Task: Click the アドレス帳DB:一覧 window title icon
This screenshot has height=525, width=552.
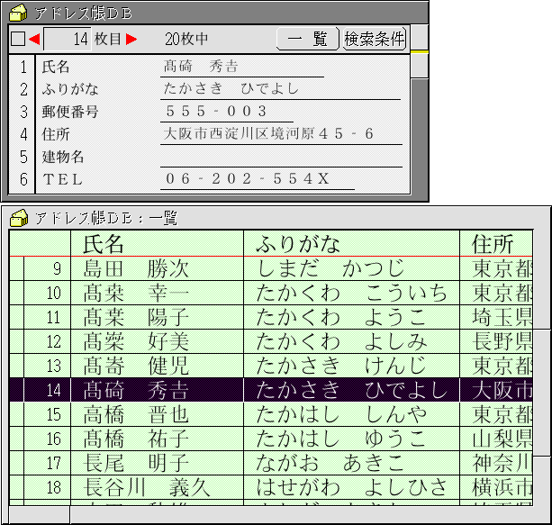Action: coord(17,217)
